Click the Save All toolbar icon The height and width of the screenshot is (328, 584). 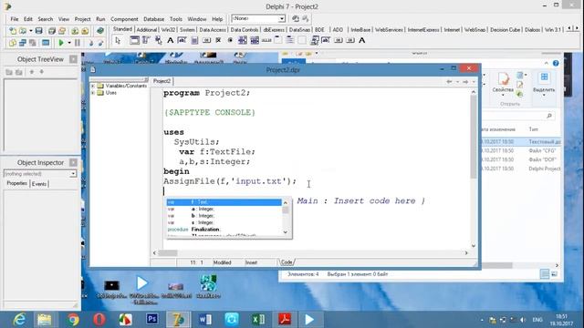click(x=52, y=31)
